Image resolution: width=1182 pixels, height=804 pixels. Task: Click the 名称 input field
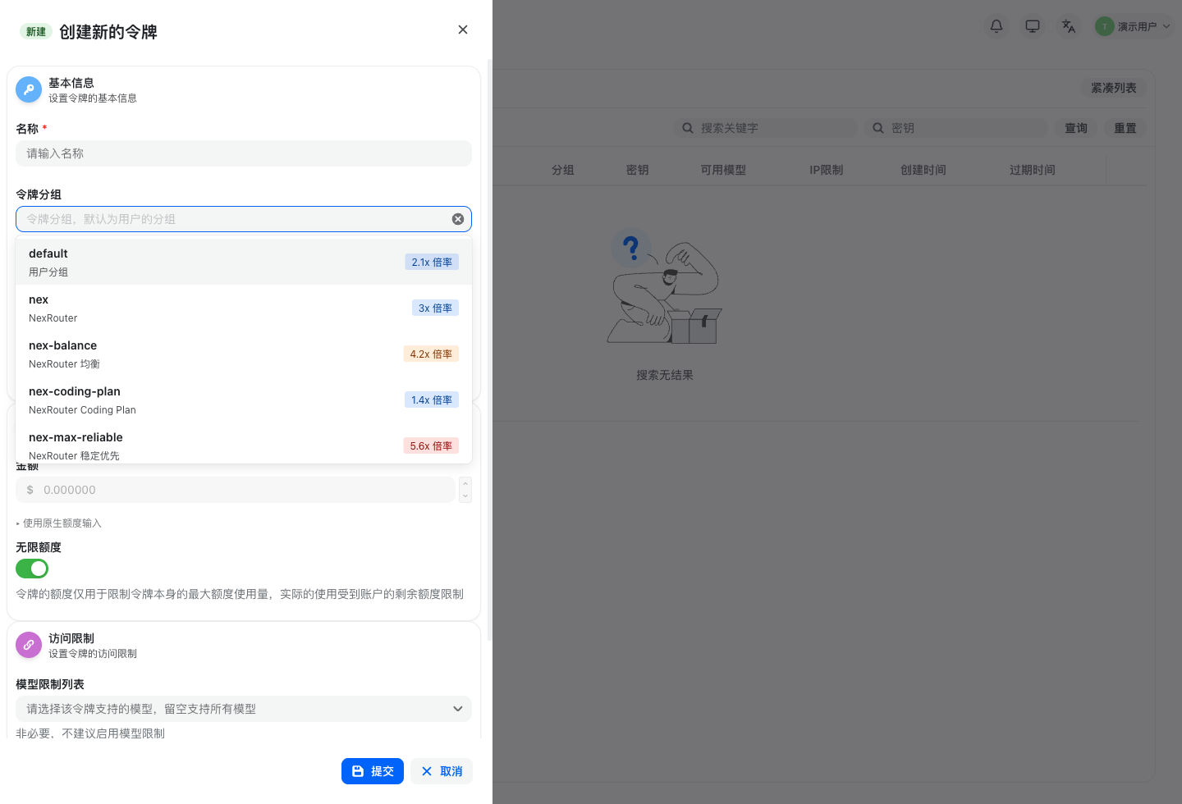[x=244, y=153]
